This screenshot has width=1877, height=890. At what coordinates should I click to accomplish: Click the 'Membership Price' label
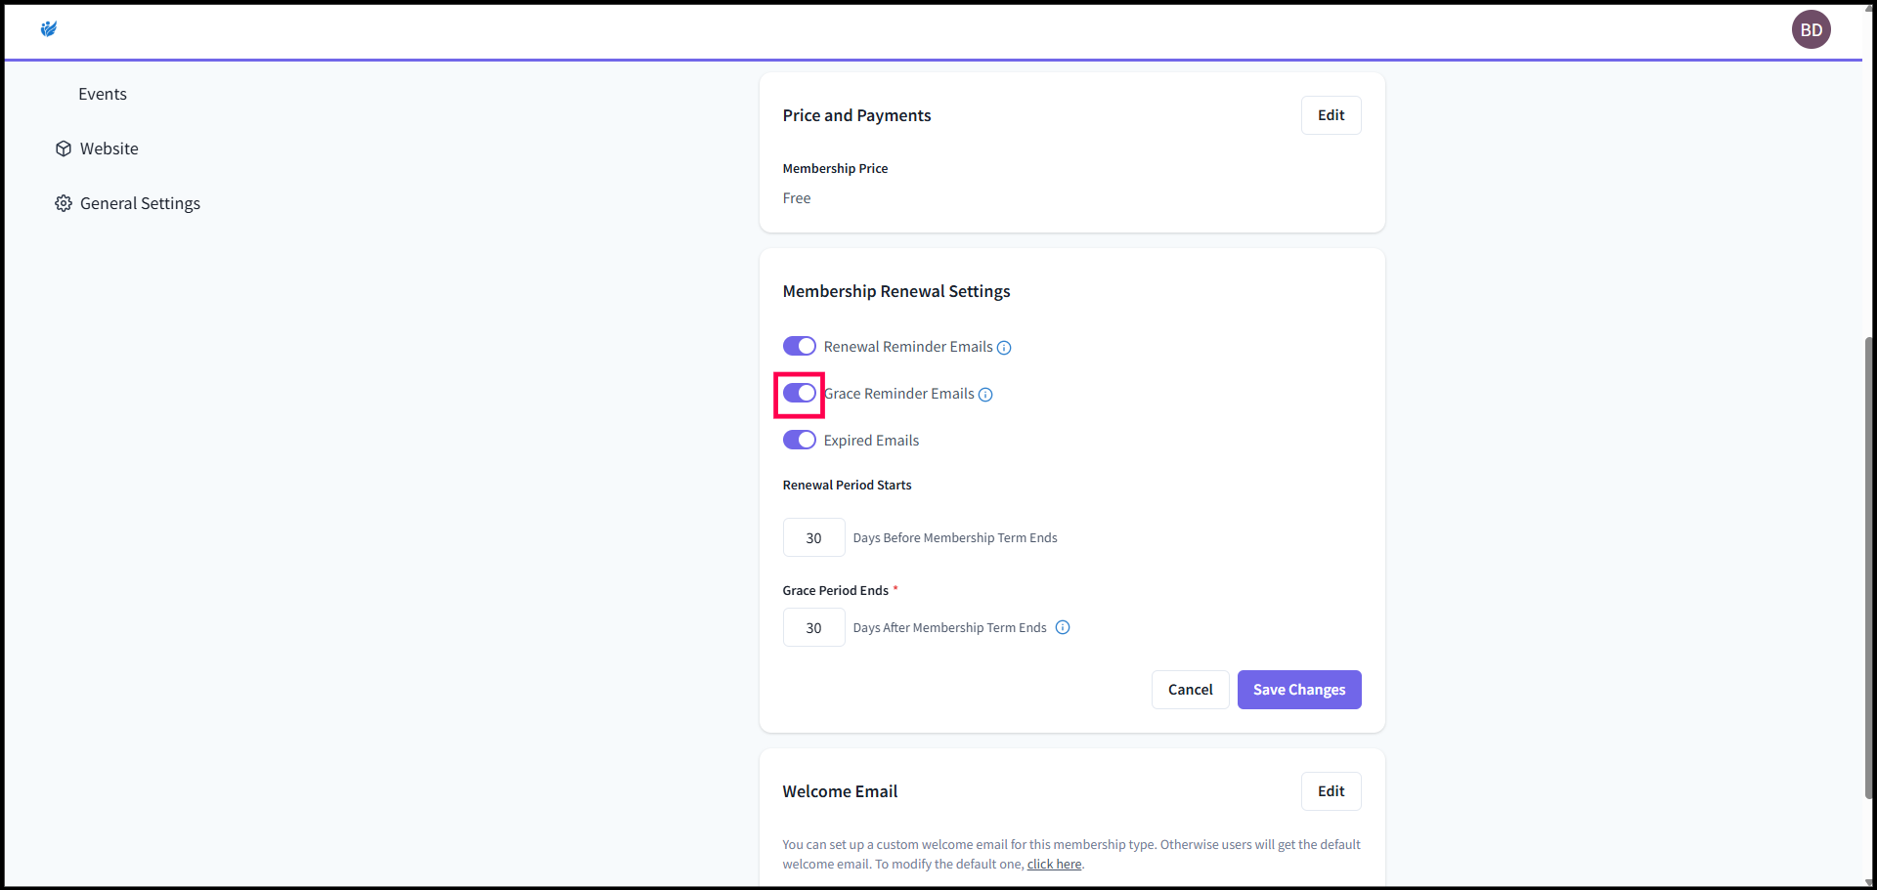click(x=835, y=168)
